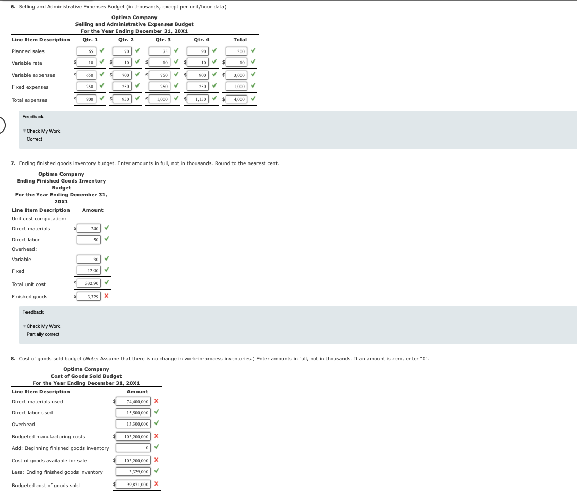This screenshot has width=577, height=493.
Task: Click the 'Partially correct' feedback text
Action: coord(43,334)
